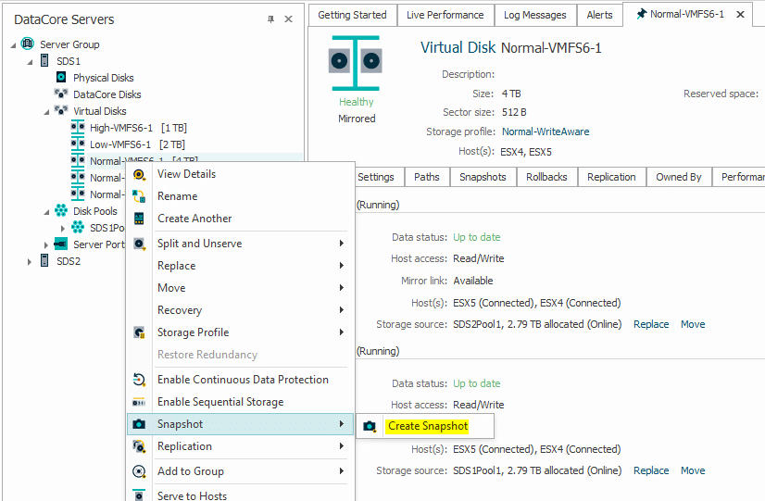Screen dimensions: 765x501
Task: Click the SDS1 server icon
Action: point(44,60)
